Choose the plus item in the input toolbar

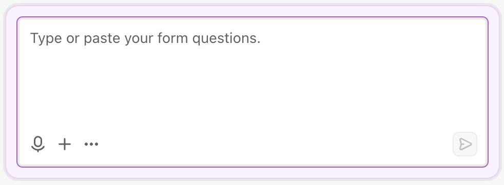(x=65, y=144)
